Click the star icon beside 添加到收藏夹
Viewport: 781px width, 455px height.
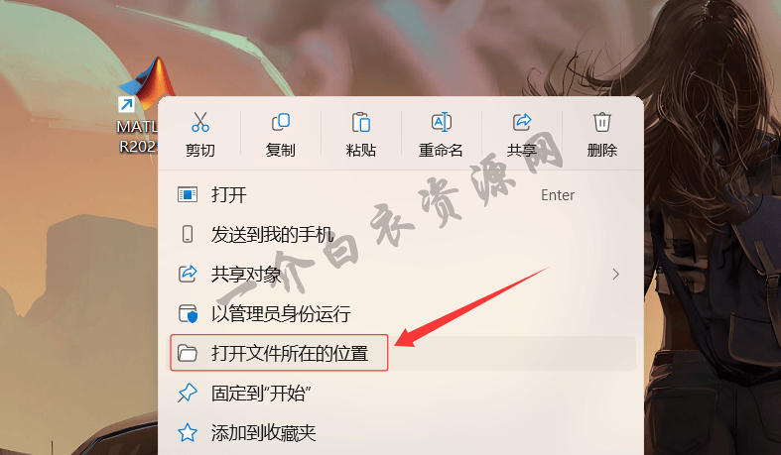coord(188,432)
